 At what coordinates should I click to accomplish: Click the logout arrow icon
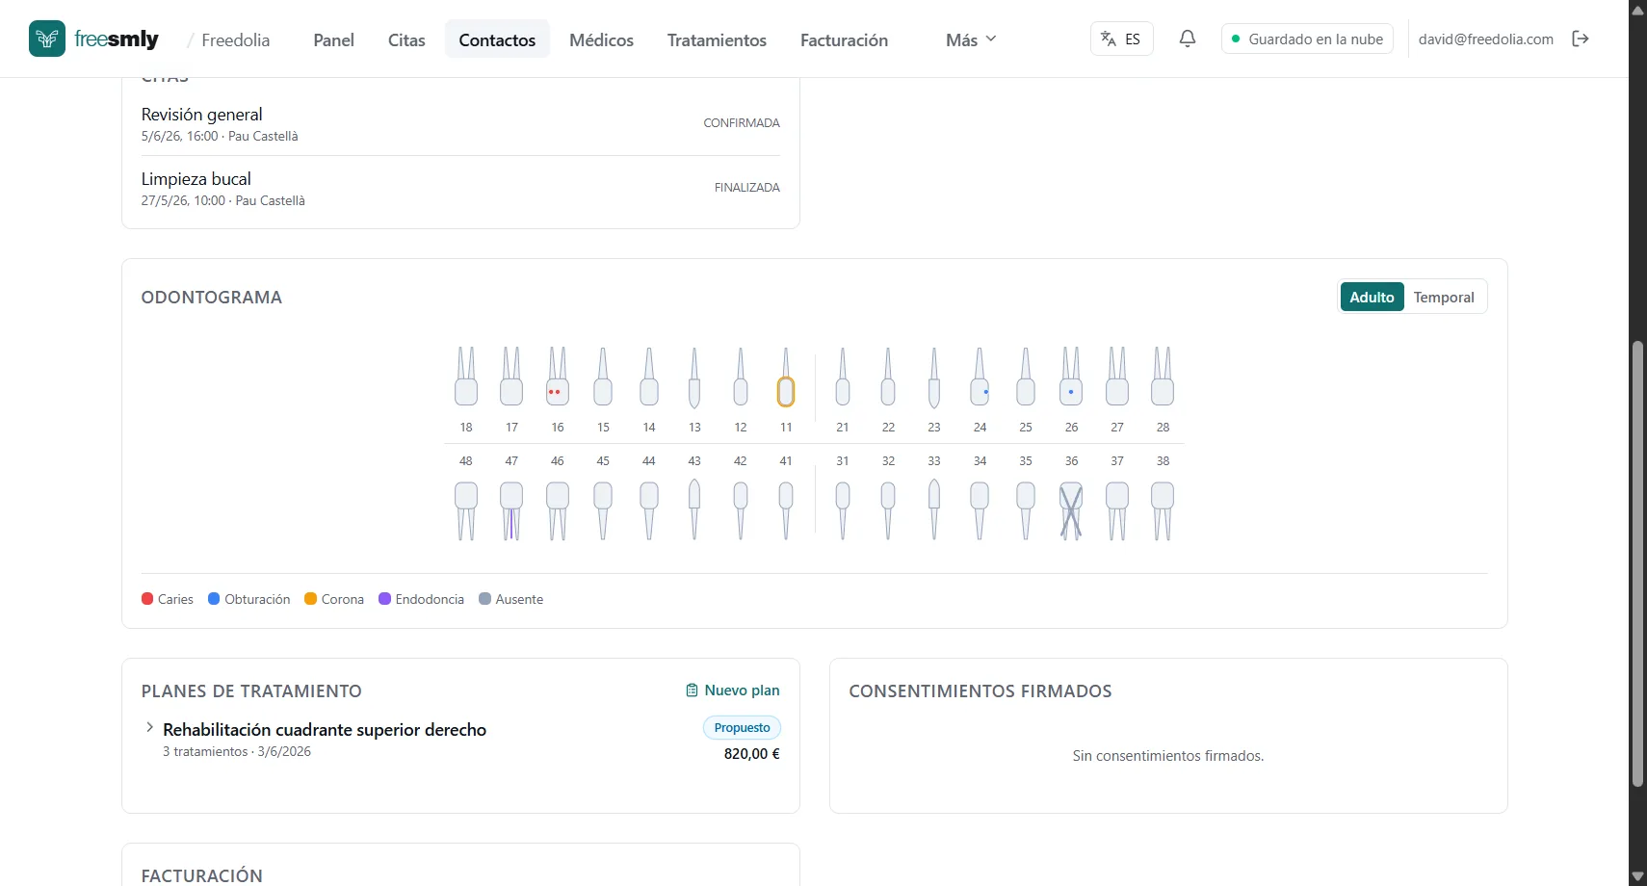point(1581,39)
